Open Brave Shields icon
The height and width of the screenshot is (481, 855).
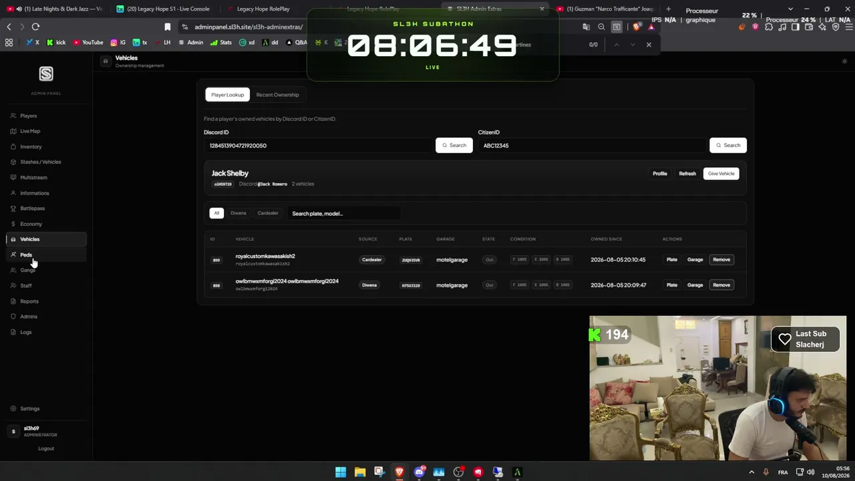click(637, 27)
